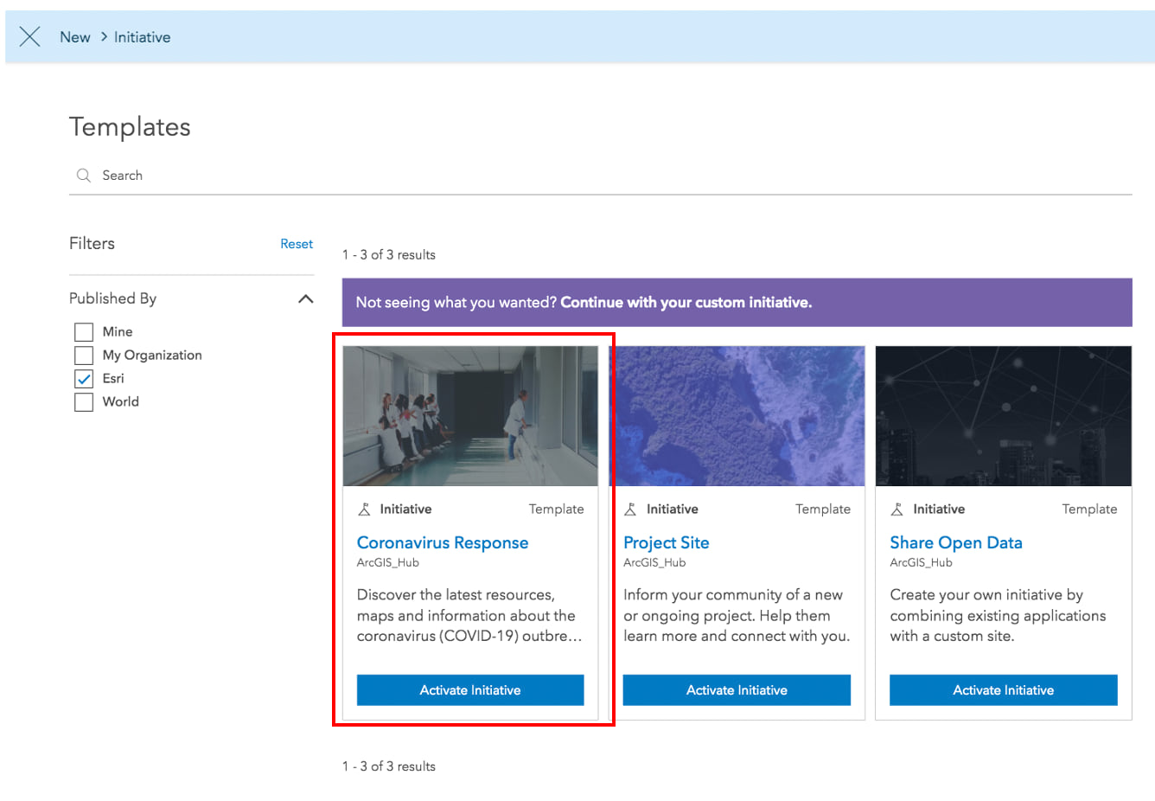This screenshot has width=1155, height=801.
Task: Click the initiative icon on Project Site card
Action: 631,509
